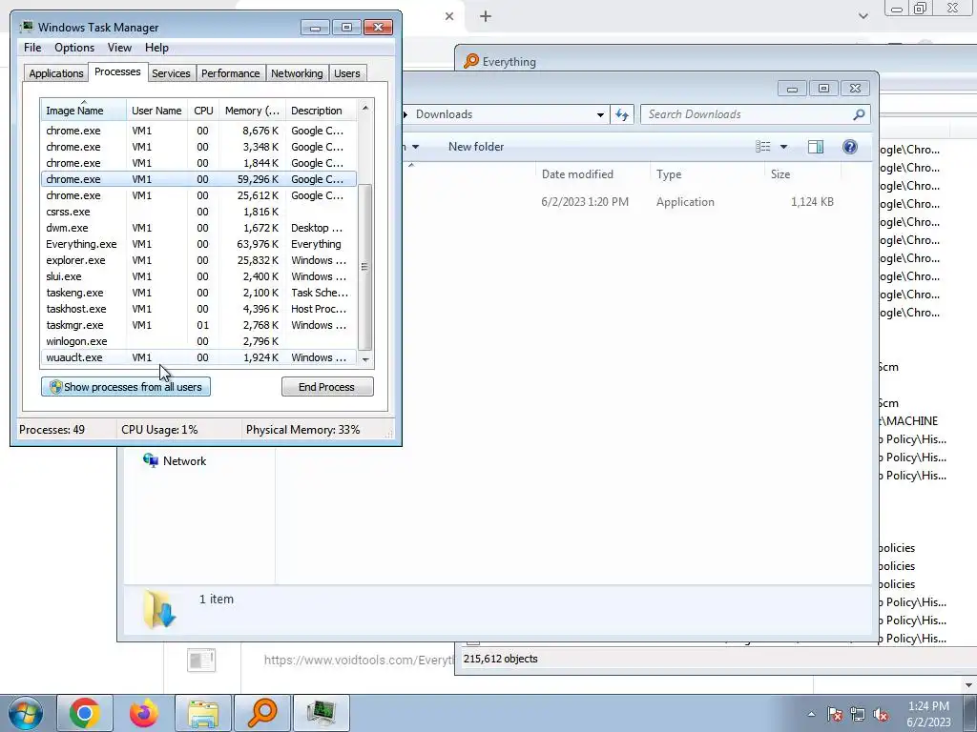The width and height of the screenshot is (977, 732).
Task: Click the End Process button
Action: point(327,387)
